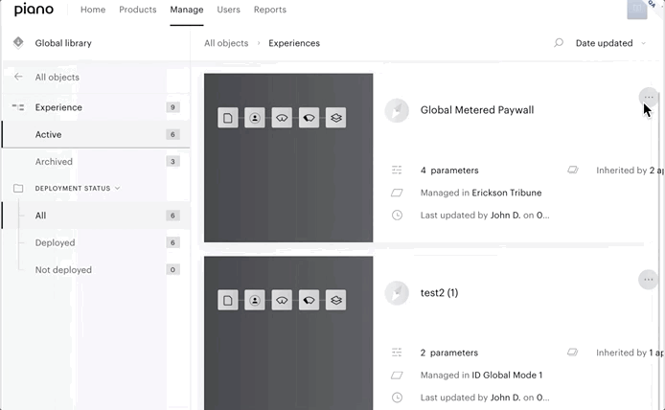Open the Home menu item
Image resolution: width=665 pixels, height=410 pixels.
click(x=93, y=10)
